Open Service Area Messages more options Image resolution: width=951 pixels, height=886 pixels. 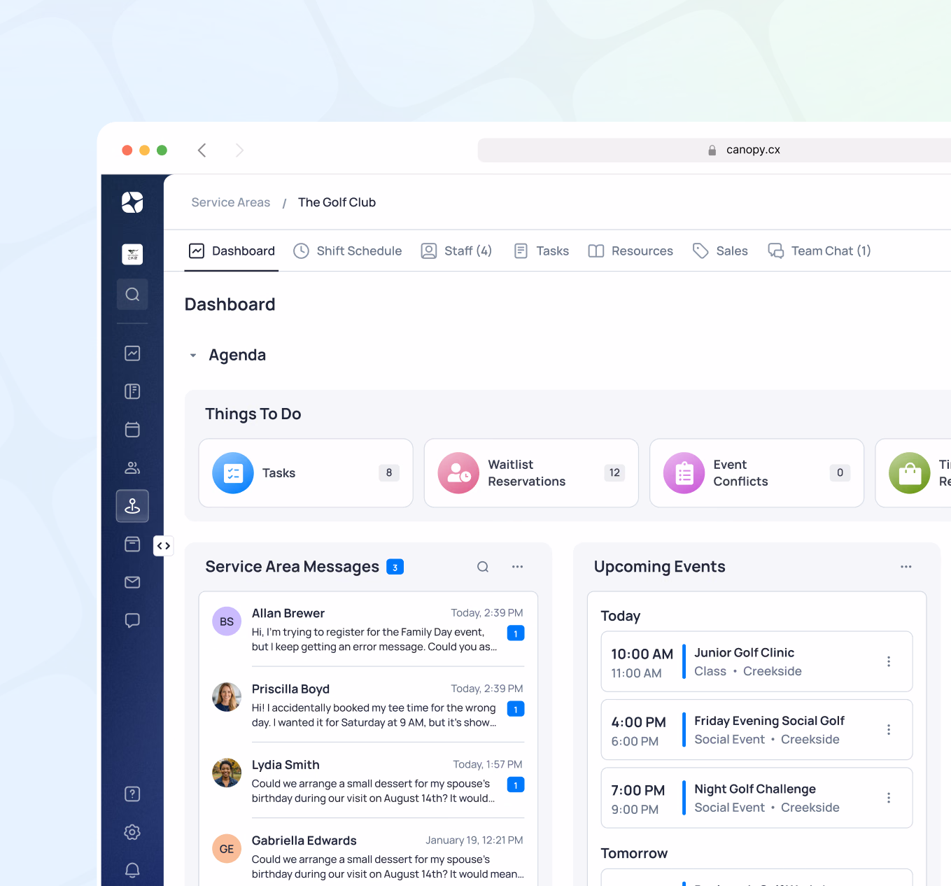(517, 567)
